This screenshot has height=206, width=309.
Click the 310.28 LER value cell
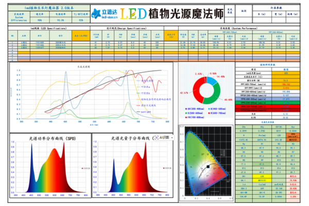tap(279, 140)
